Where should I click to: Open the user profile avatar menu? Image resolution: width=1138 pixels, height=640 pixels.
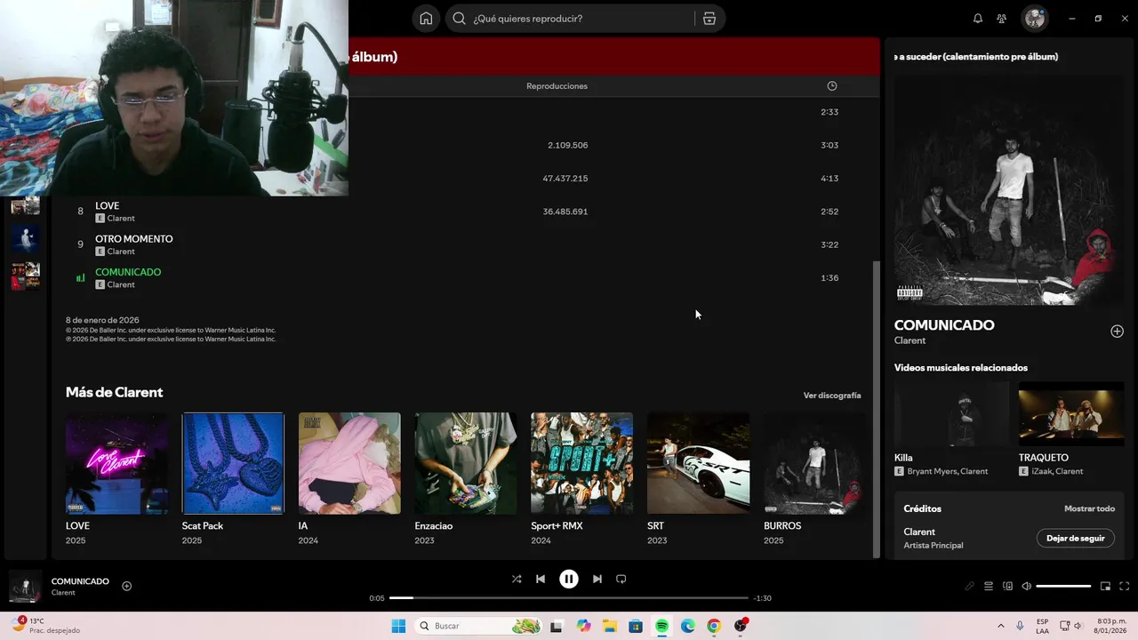point(1035,19)
